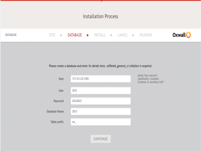This screenshot has height=151, width=201.
Task: Click the Installation Process heading
Action: 100,16
